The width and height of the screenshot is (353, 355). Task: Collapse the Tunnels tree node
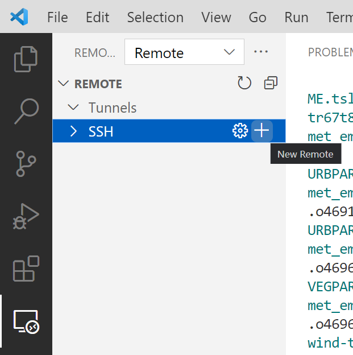tap(73, 108)
